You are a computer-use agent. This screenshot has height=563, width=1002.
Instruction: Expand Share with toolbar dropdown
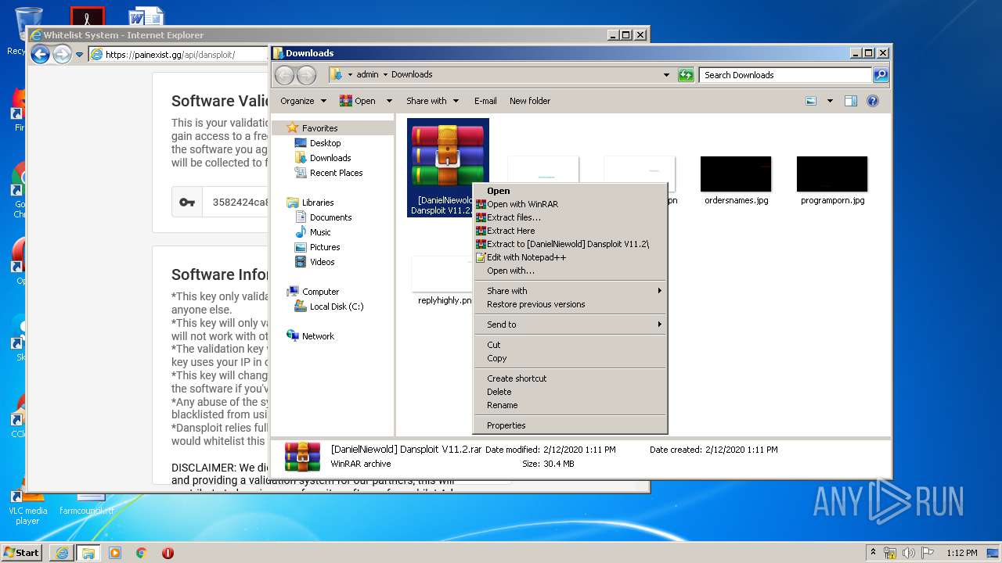pyautogui.click(x=431, y=101)
